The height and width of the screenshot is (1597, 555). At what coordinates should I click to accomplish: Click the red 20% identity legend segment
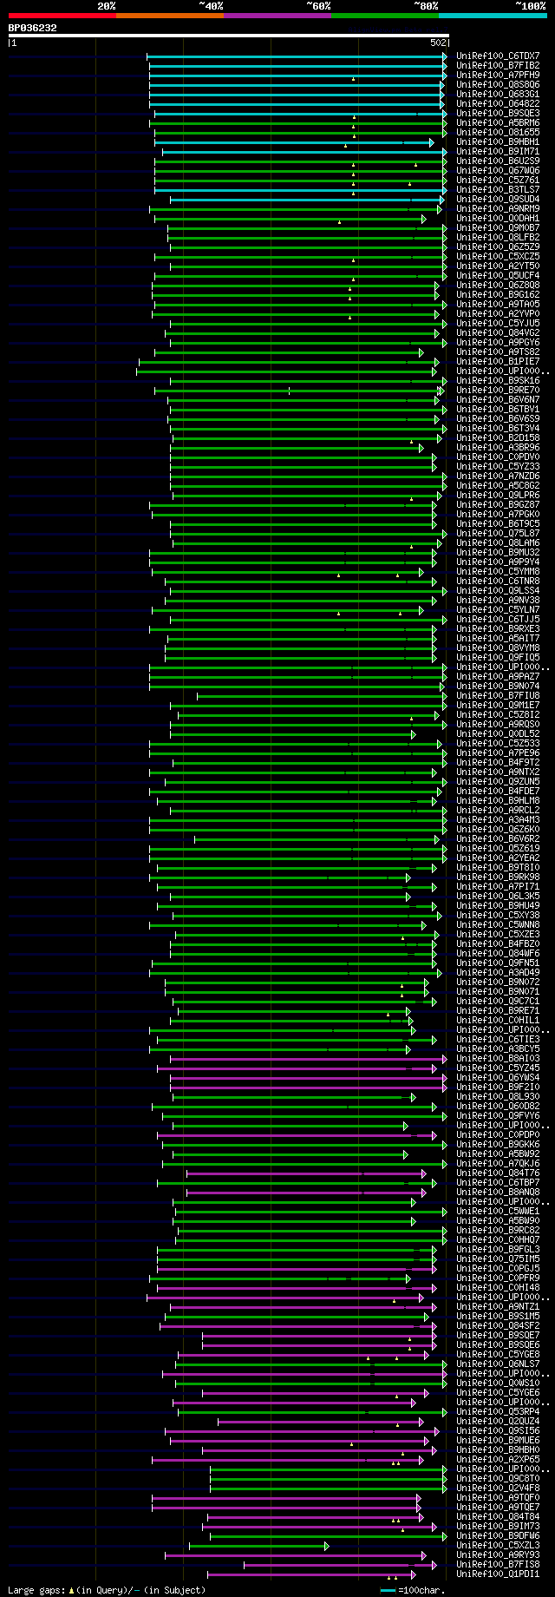coord(62,16)
